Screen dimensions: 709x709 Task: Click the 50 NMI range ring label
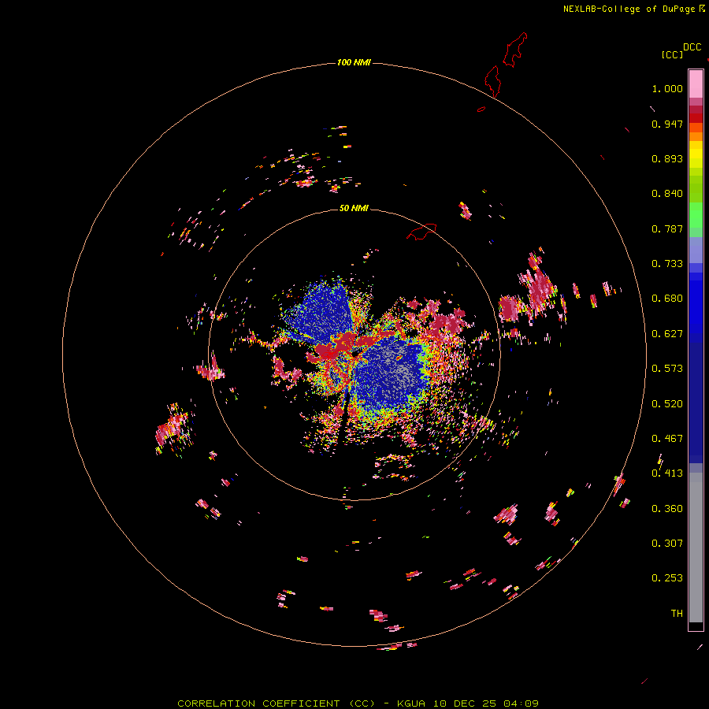coord(354,208)
